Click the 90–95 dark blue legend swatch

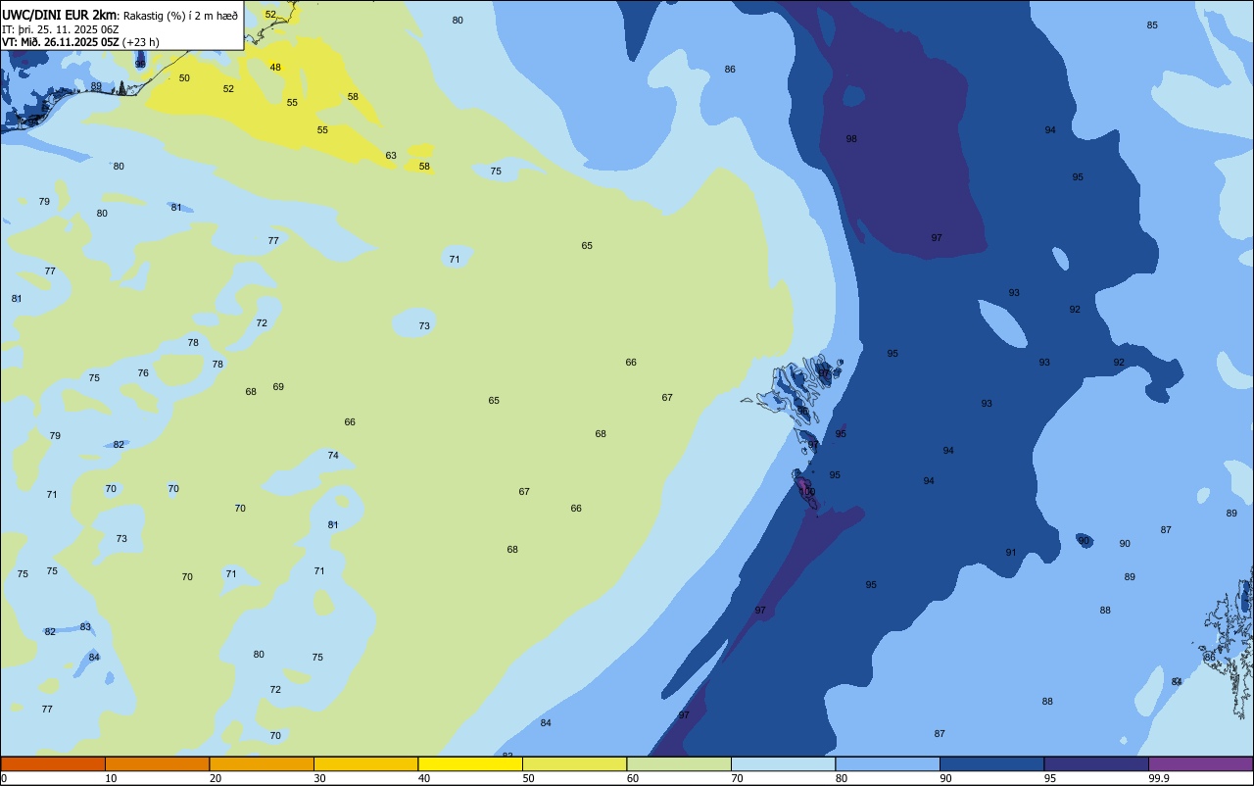tap(991, 763)
